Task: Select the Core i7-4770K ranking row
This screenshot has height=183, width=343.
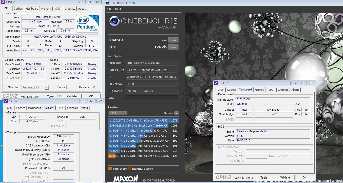Action: pos(143,131)
